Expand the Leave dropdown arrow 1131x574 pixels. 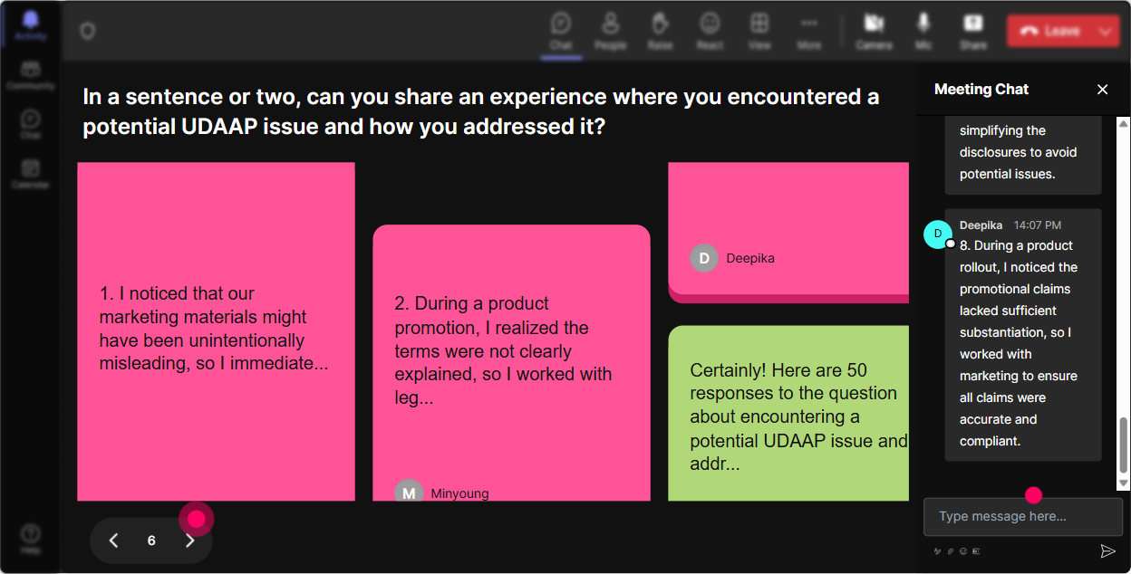click(1106, 31)
